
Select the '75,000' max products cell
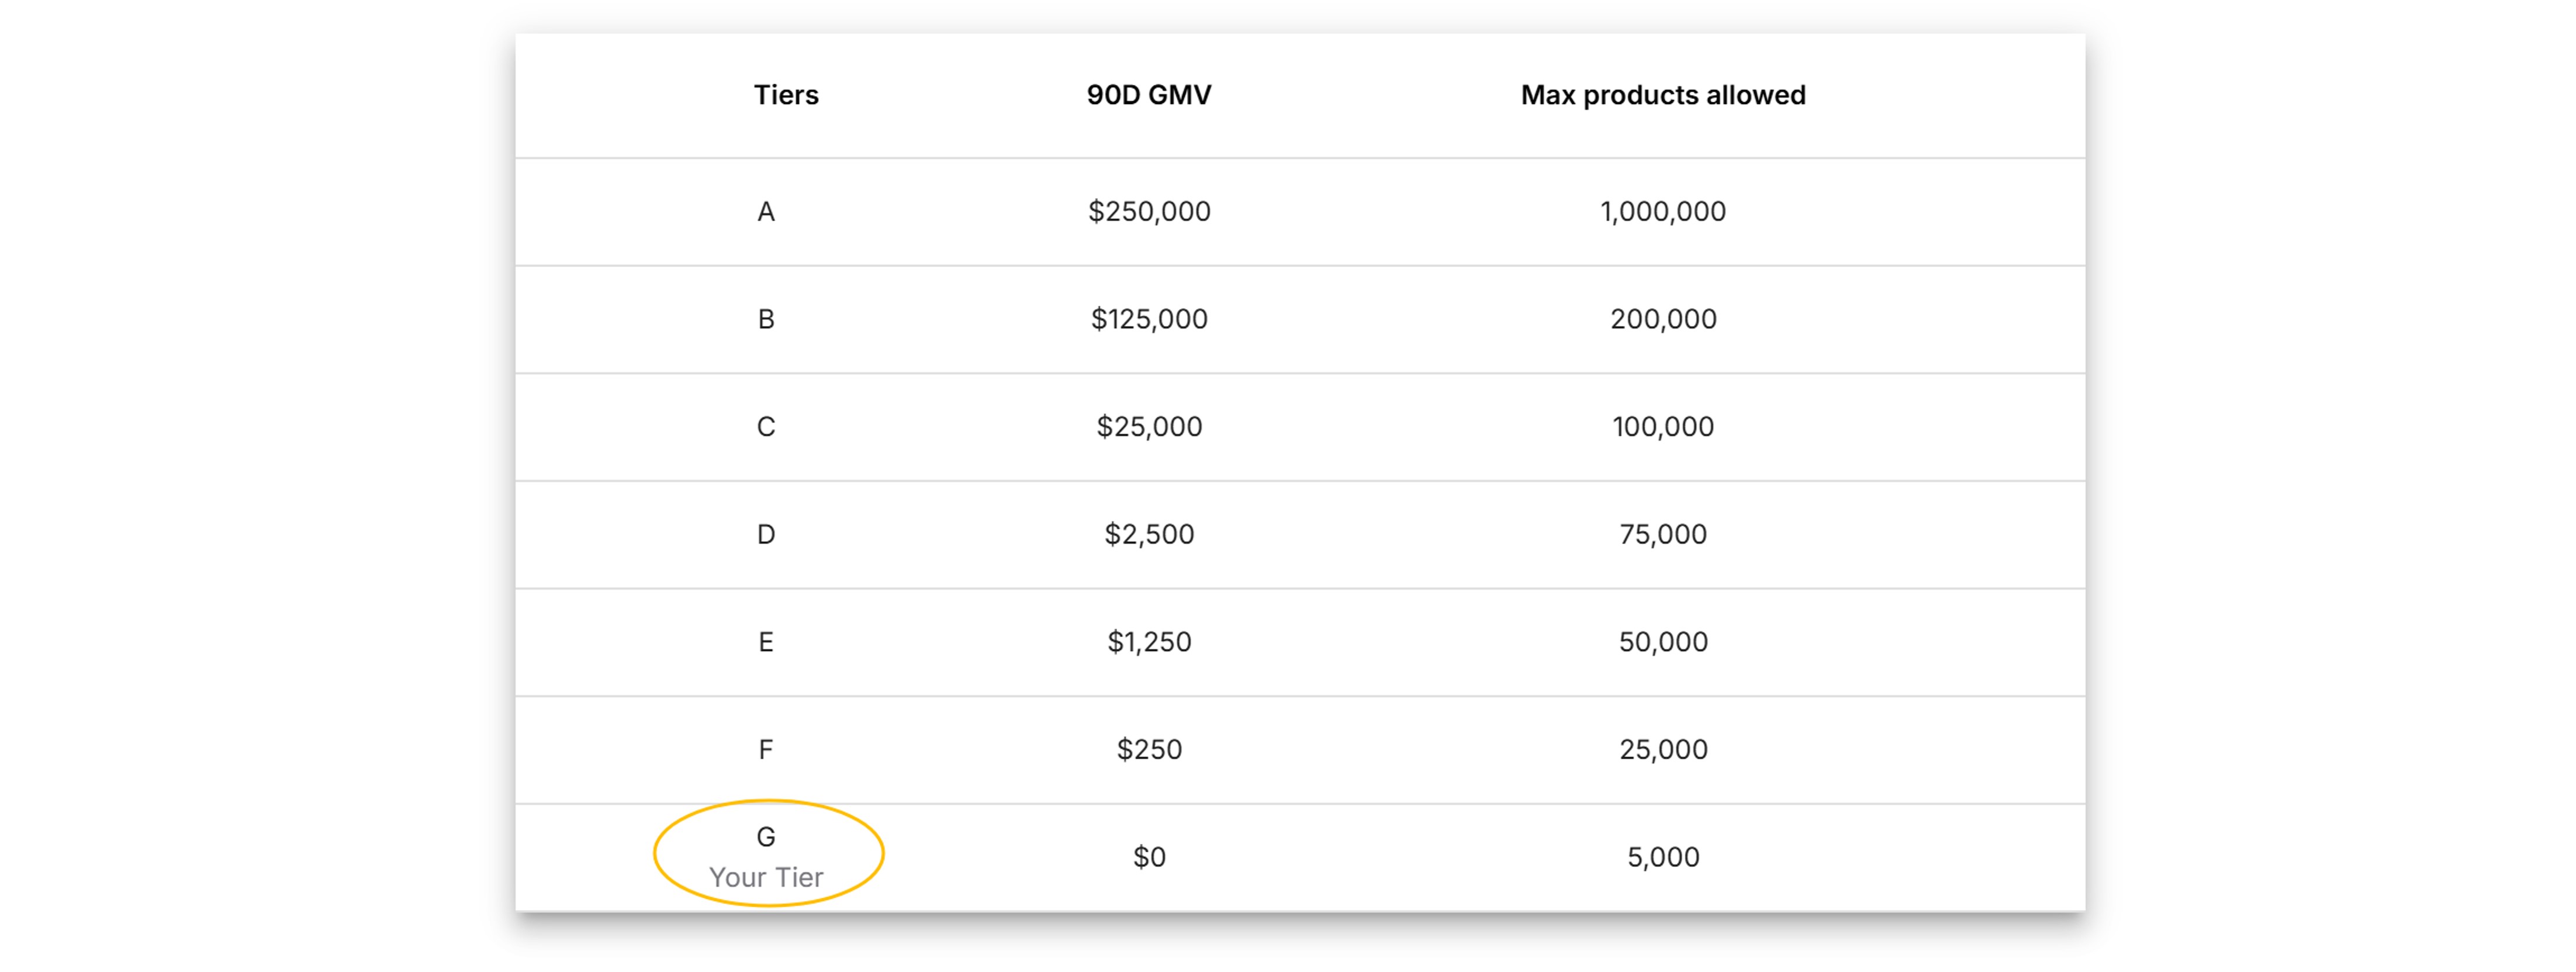(x=1663, y=535)
